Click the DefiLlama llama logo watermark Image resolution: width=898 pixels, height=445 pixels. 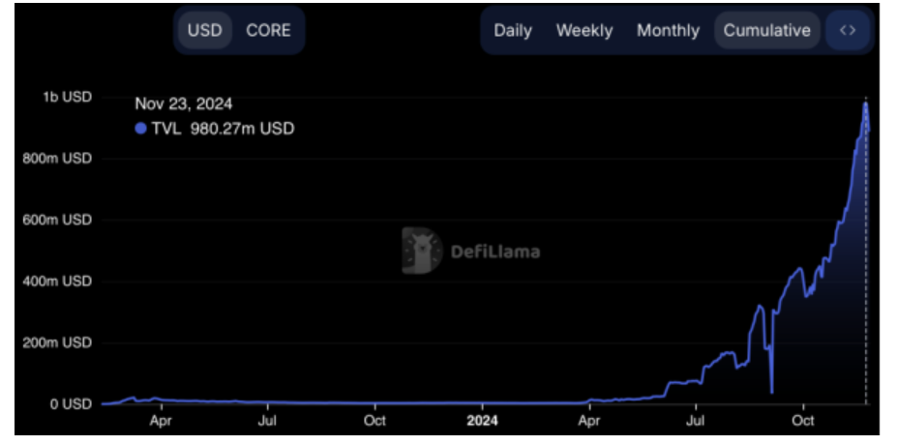point(422,251)
